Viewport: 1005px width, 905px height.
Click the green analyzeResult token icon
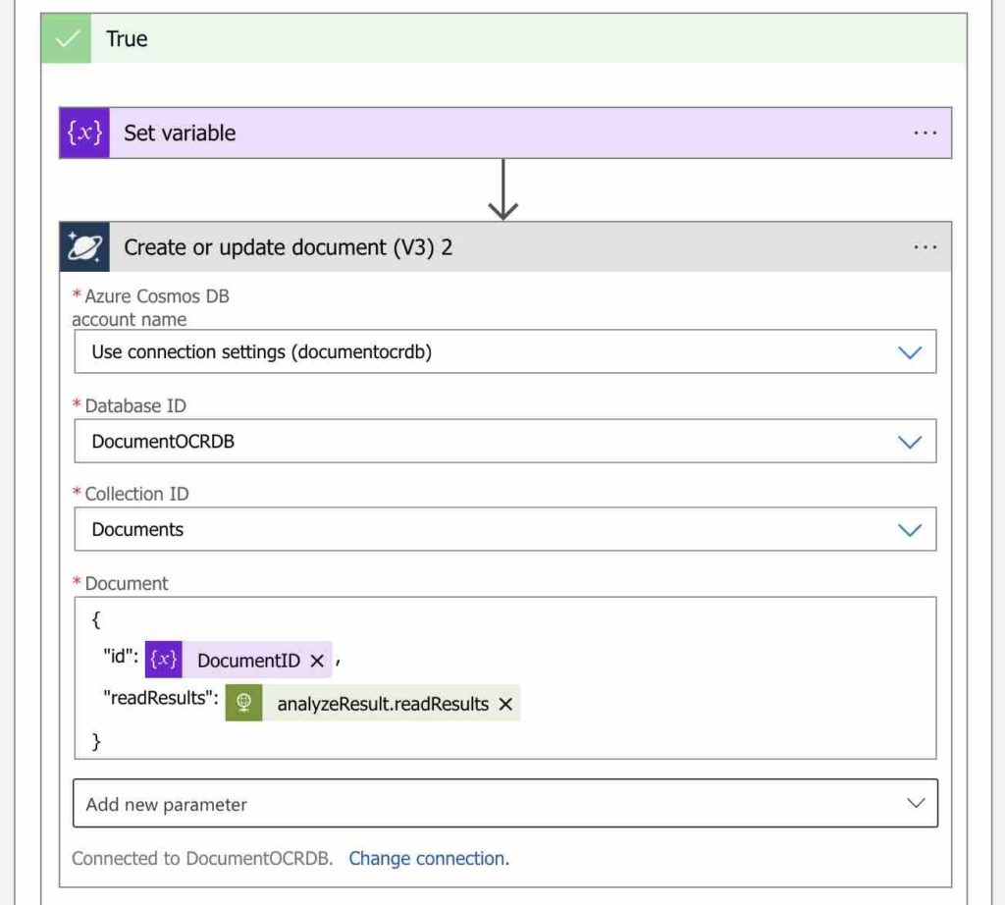243,703
